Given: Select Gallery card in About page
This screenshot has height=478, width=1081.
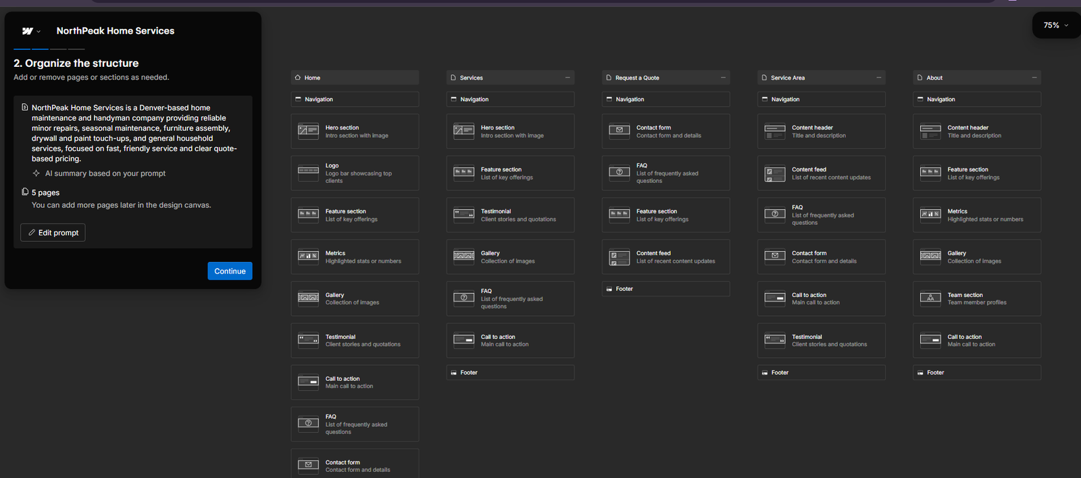Looking at the screenshot, I should [976, 257].
